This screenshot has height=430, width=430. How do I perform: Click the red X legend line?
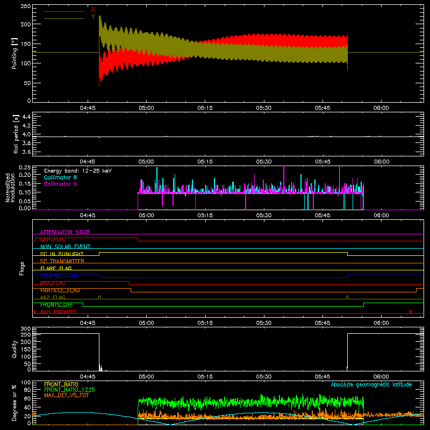[63, 11]
